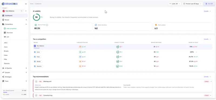Click the Credits coin icon
This screenshot has width=216, height=100.
4,95
